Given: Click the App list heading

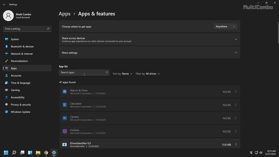Looking at the screenshot, I should click(63, 66).
